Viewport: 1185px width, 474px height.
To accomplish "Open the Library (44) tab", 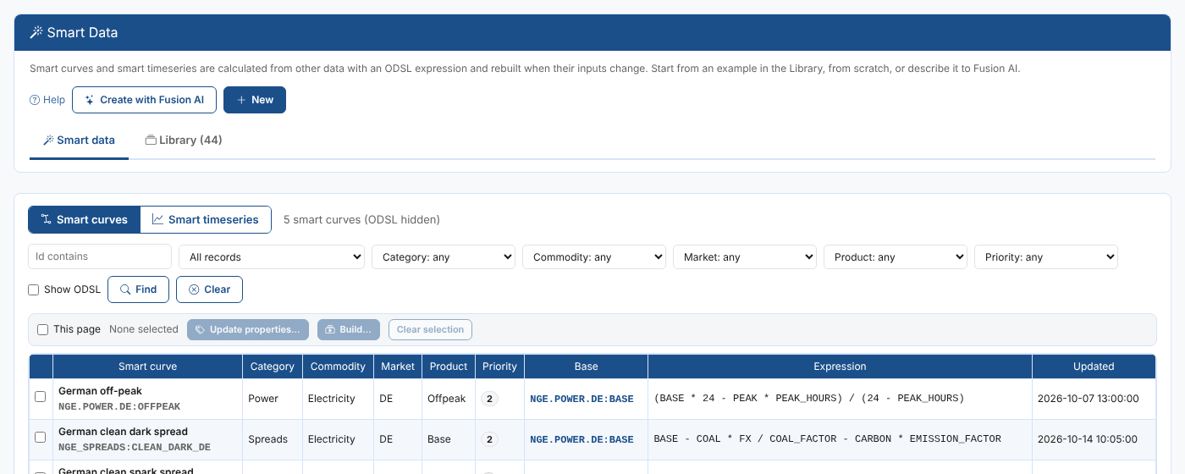I will point(184,141).
